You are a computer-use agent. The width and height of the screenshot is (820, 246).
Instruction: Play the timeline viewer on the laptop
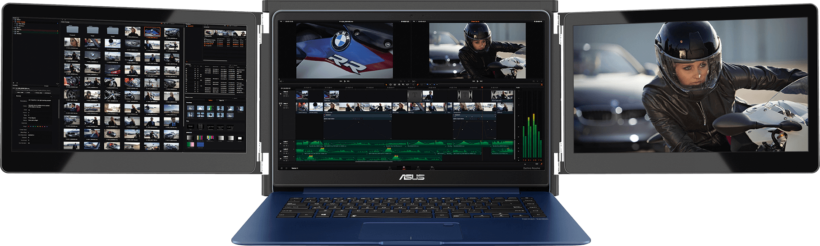coord(477,81)
